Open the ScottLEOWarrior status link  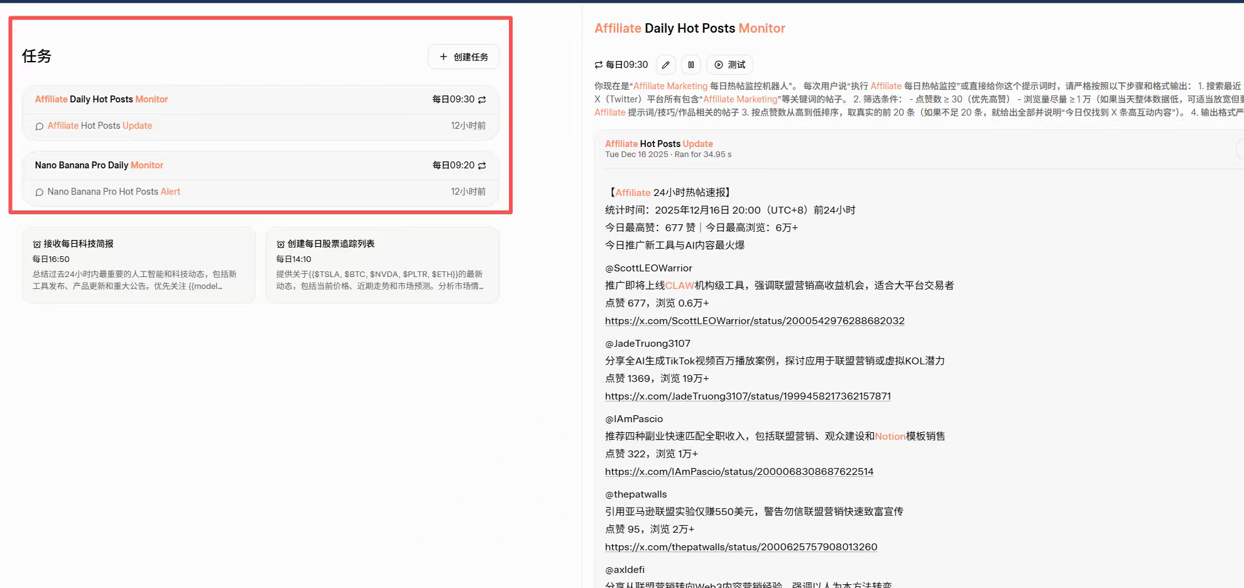pos(755,320)
